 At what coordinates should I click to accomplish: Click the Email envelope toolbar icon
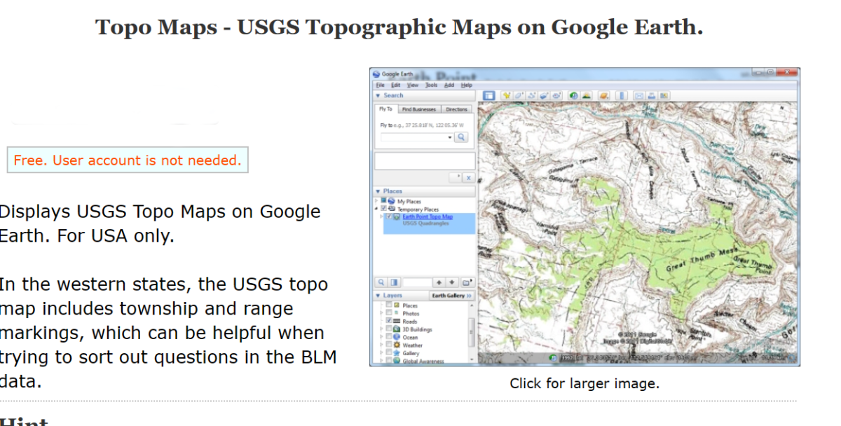click(639, 95)
